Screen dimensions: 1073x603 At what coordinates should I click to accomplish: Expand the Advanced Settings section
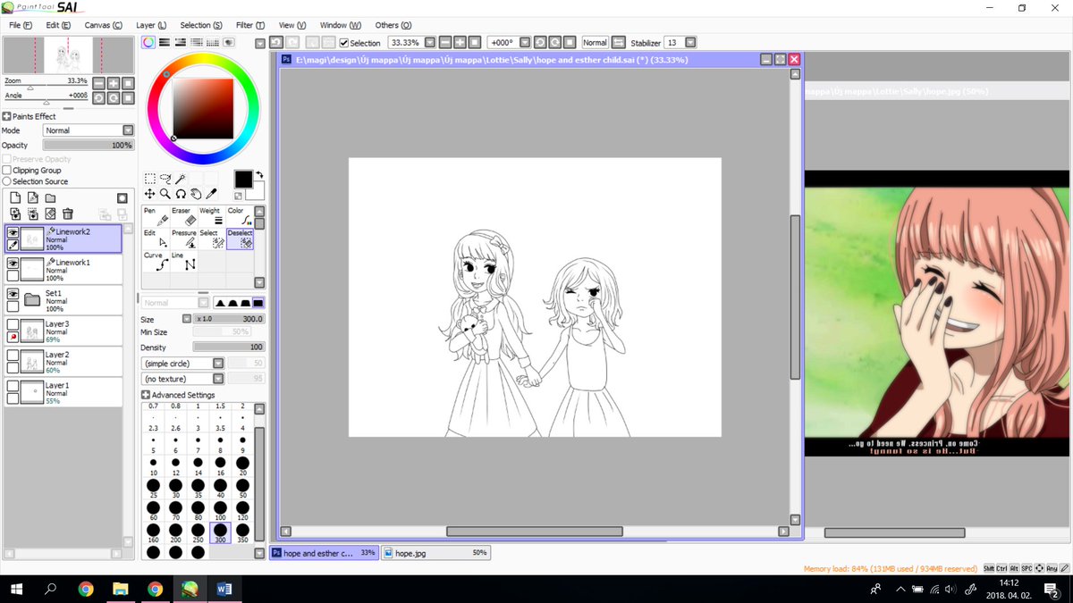146,395
